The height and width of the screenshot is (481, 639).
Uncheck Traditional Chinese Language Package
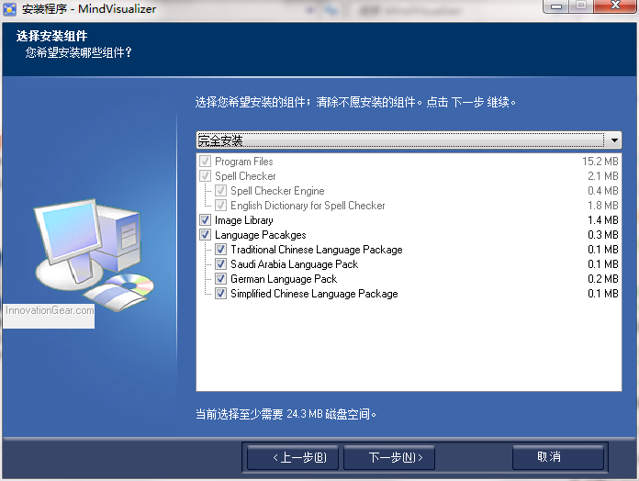(220, 250)
